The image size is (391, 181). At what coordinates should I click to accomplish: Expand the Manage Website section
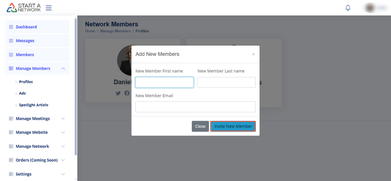pyautogui.click(x=63, y=132)
